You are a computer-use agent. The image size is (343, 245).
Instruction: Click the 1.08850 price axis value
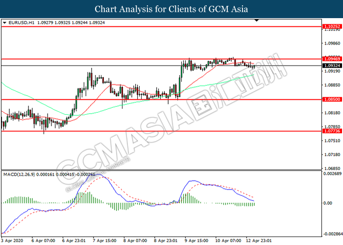coord(332,85)
